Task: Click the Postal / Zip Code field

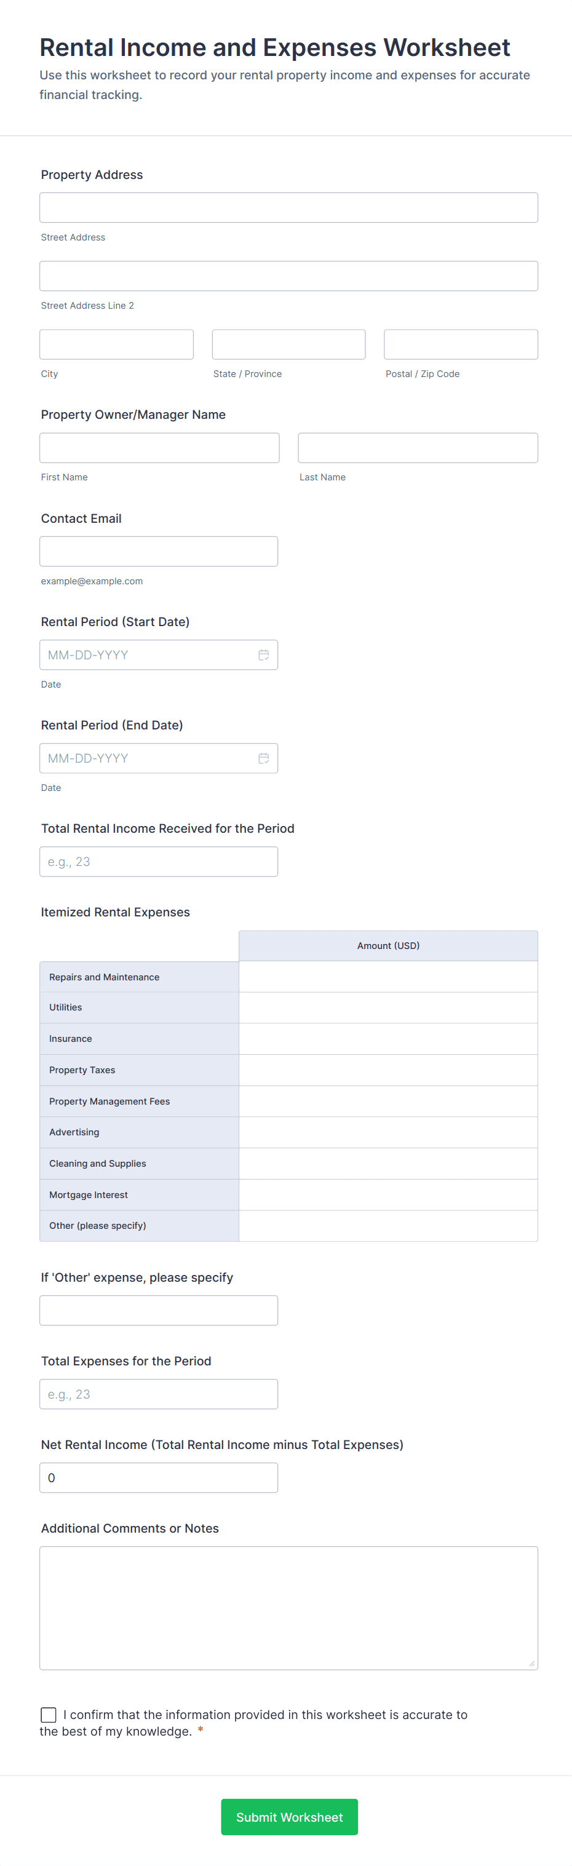Action: tap(461, 344)
